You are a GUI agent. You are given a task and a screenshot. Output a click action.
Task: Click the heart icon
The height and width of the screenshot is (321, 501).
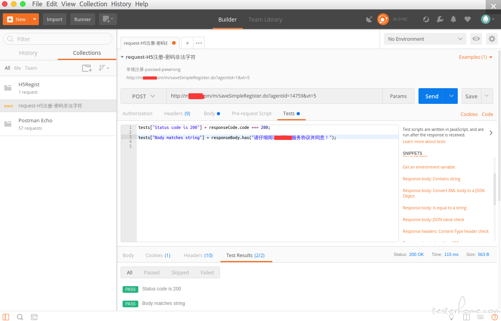[467, 19]
